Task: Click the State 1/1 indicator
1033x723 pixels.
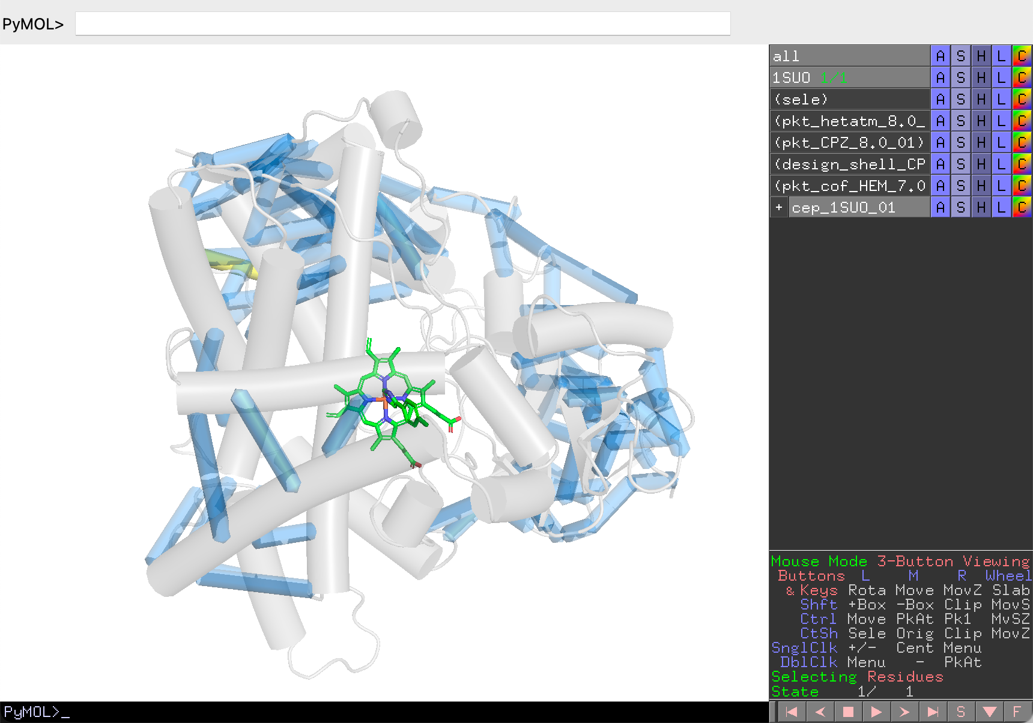Action: 843,691
